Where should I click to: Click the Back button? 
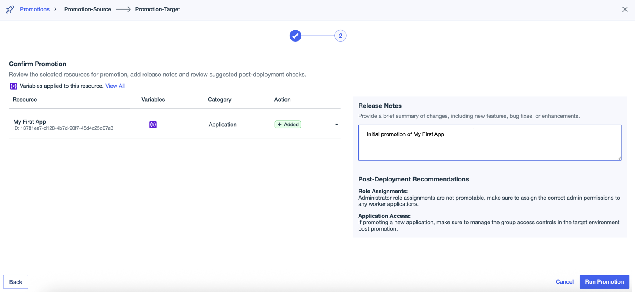pyautogui.click(x=16, y=282)
